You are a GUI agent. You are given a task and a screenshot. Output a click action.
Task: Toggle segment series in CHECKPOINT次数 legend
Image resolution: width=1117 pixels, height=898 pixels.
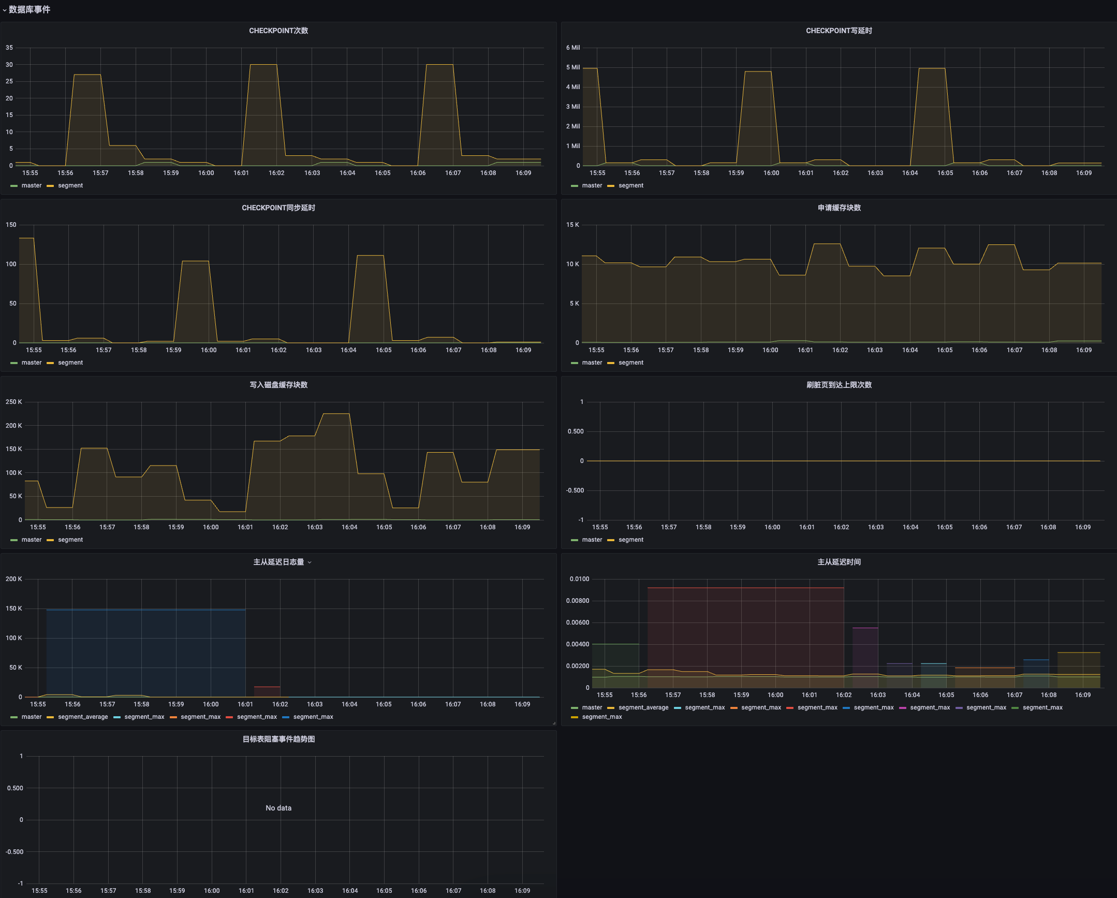point(70,185)
